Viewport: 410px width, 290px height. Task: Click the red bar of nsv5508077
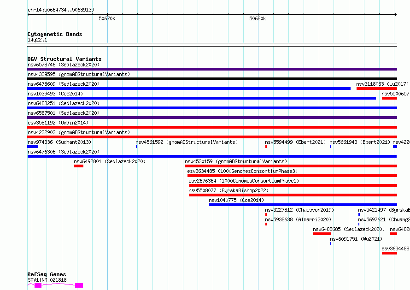[293, 195]
